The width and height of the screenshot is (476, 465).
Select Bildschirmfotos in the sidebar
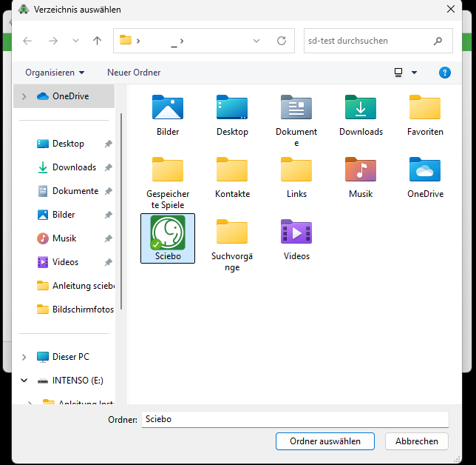[x=81, y=310]
